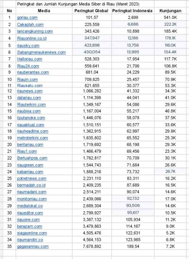189x259 pixels.
Task: Visit the Riauonline.co.id link
Action: [32, 38]
